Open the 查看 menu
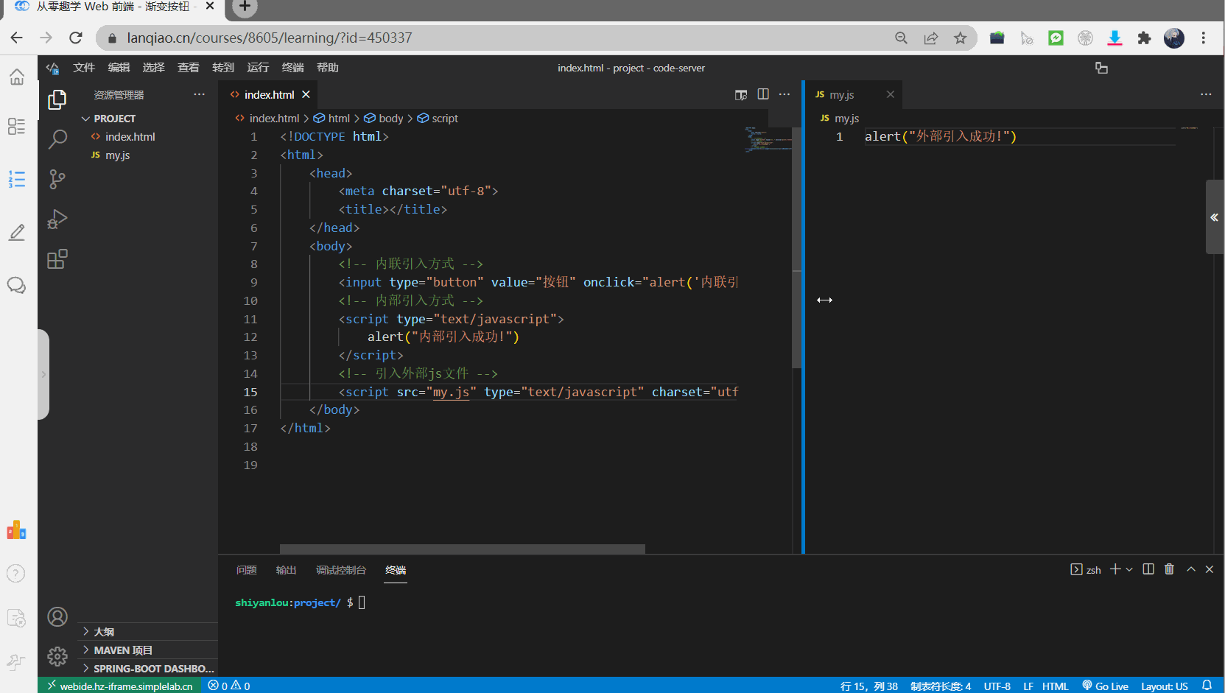The image size is (1225, 693). [189, 68]
